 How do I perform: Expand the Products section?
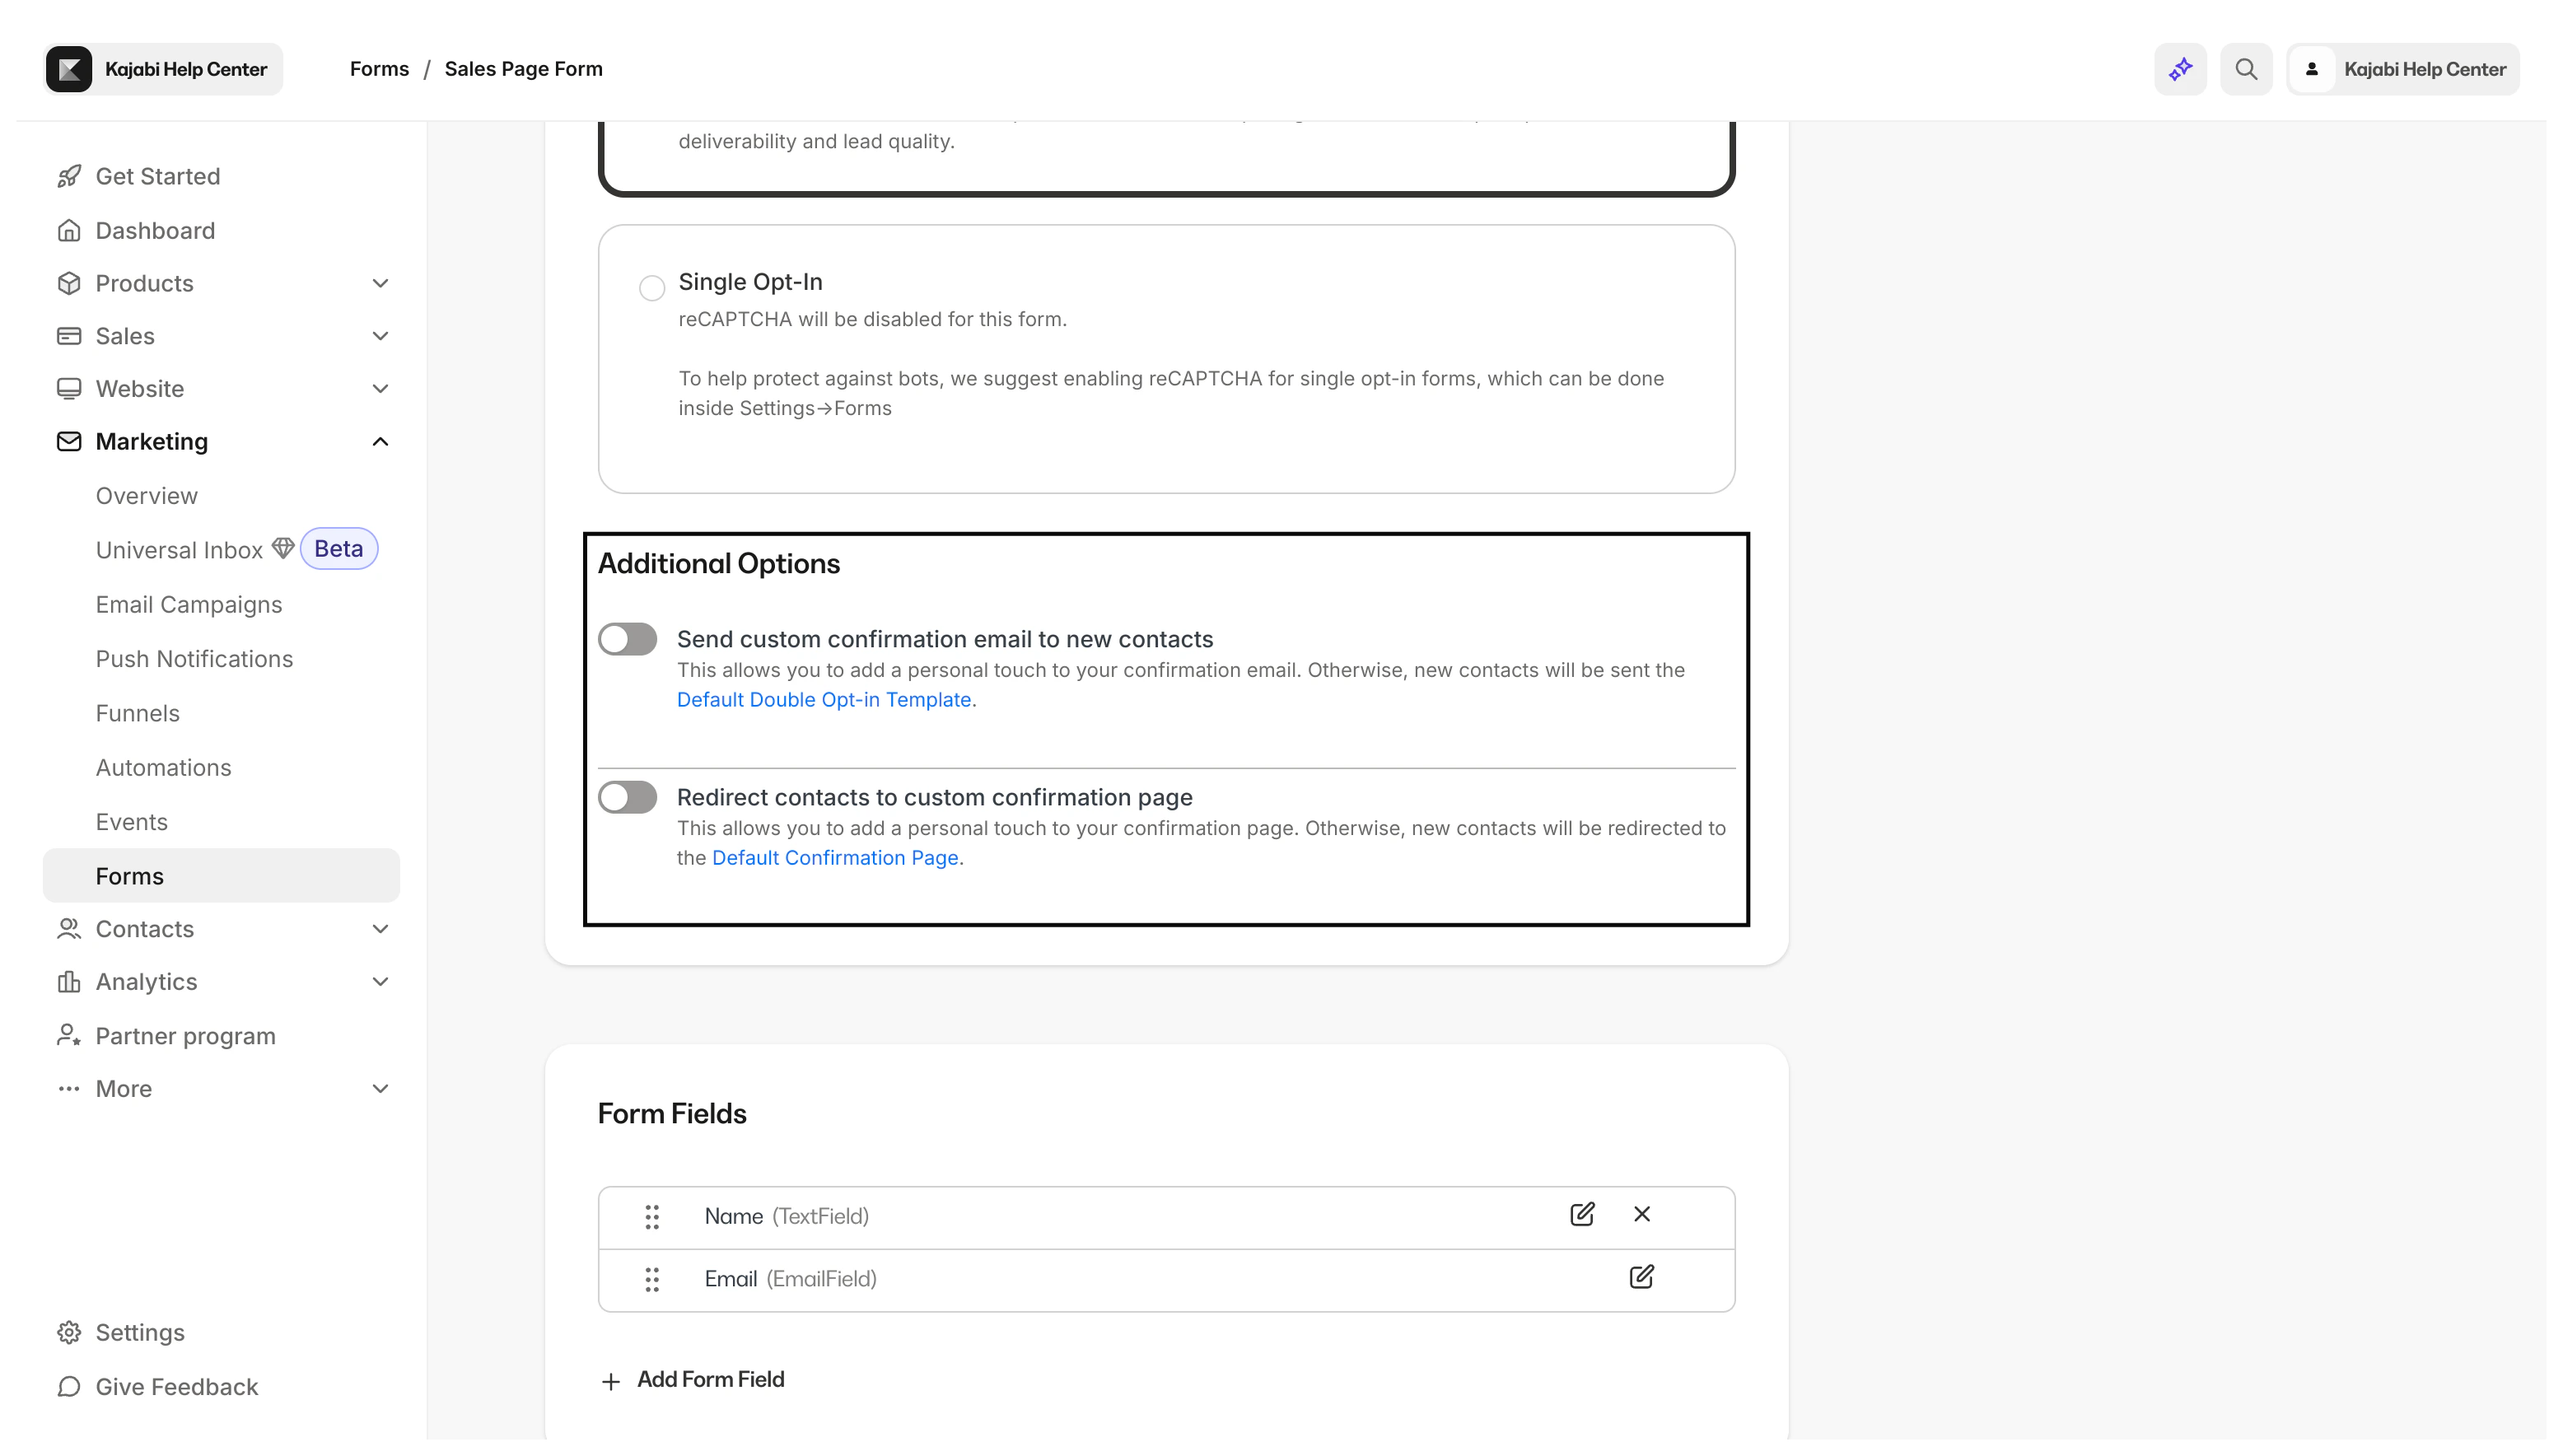click(x=380, y=283)
